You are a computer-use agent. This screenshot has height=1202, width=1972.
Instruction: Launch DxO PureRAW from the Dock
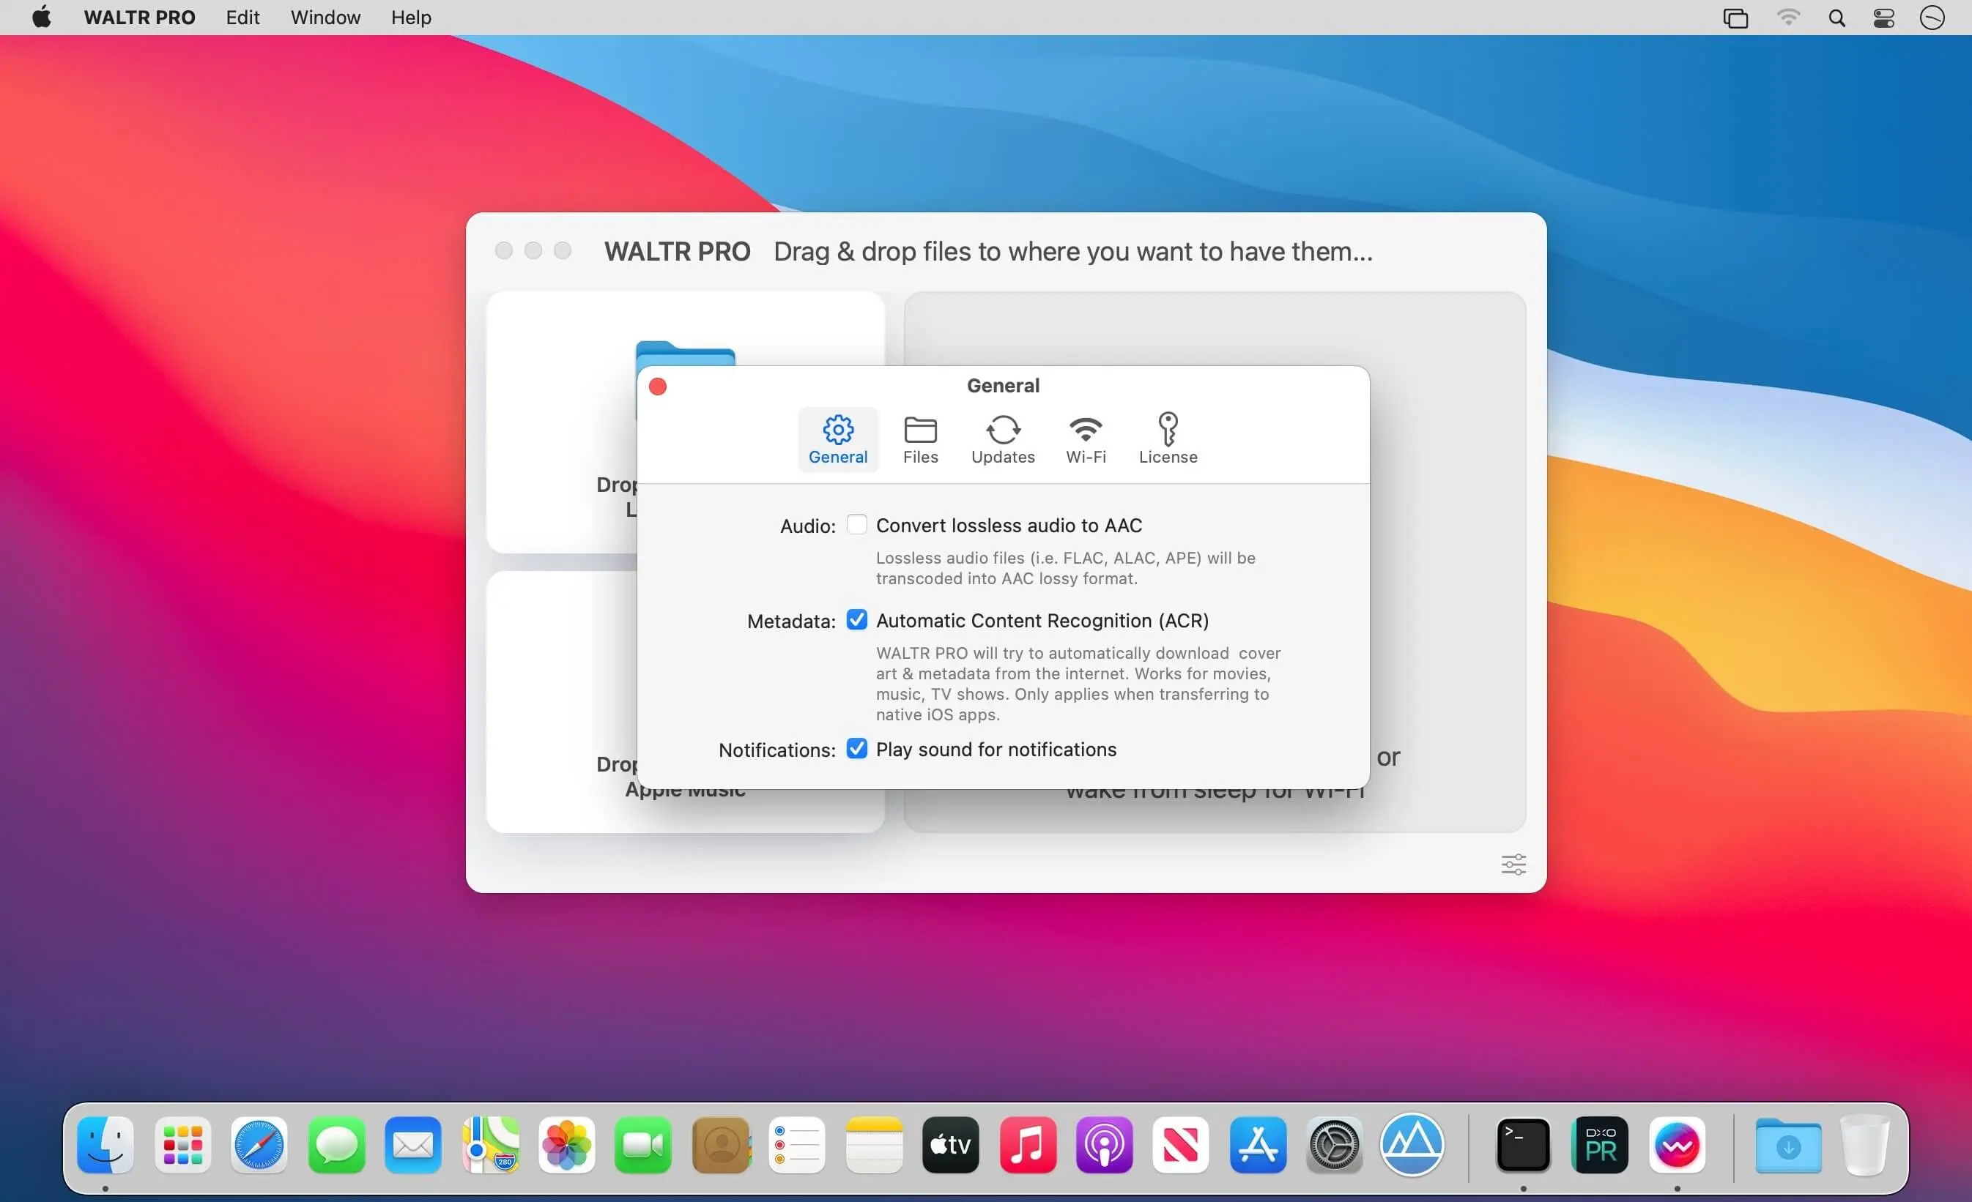click(1599, 1144)
